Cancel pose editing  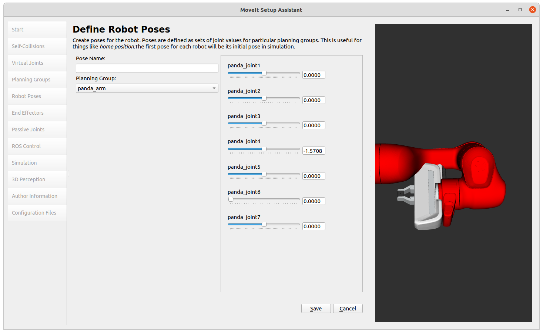(348, 309)
